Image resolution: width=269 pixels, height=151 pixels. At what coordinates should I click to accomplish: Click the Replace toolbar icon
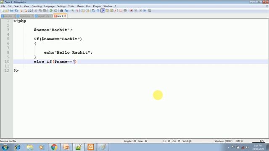tap(66, 10)
